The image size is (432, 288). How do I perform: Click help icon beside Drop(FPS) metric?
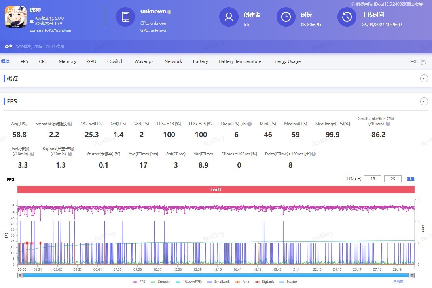pos(249,124)
